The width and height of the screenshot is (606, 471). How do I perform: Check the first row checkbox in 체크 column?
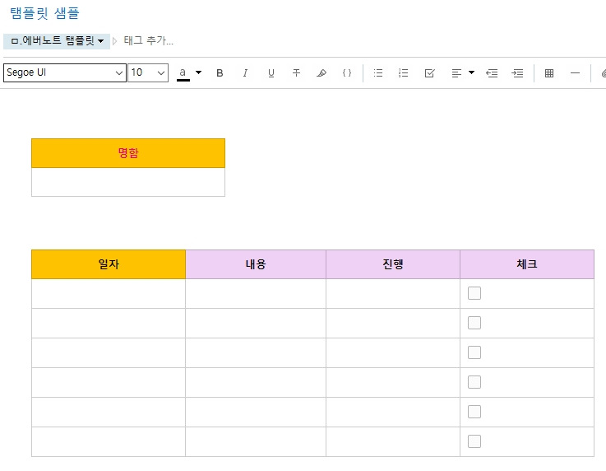474,293
